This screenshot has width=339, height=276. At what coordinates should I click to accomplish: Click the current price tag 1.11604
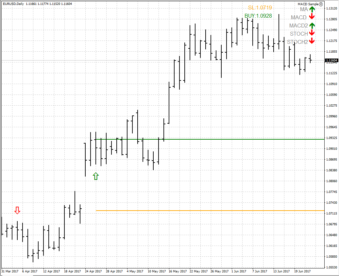point(331,60)
